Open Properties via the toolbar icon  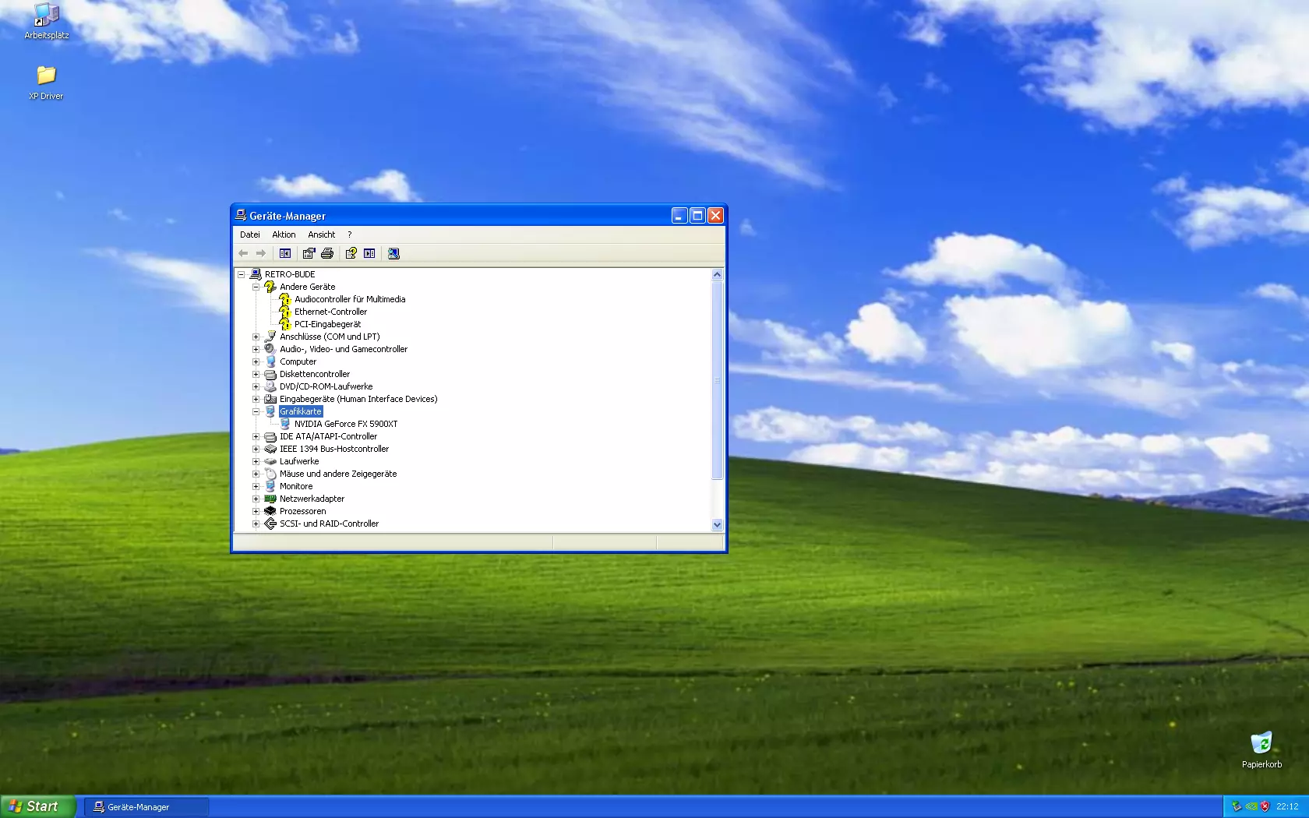coord(309,253)
